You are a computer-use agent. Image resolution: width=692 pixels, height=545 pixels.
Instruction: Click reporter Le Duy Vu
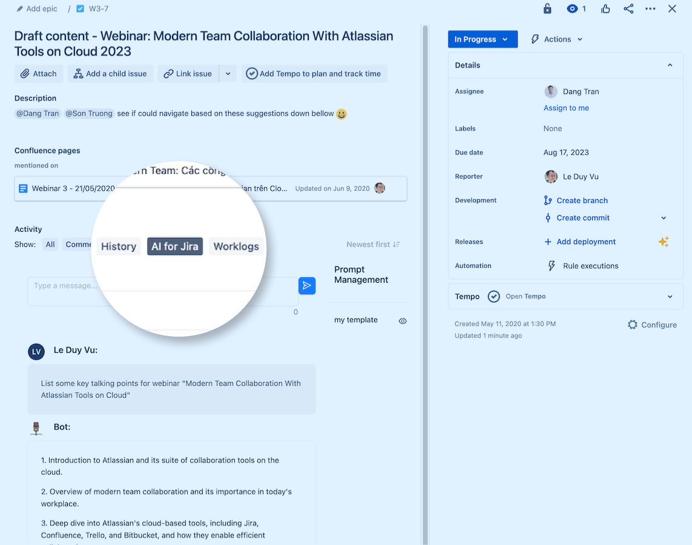[x=581, y=176]
